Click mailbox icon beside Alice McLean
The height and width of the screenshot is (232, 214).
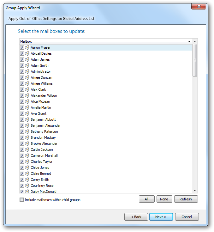click(27, 101)
